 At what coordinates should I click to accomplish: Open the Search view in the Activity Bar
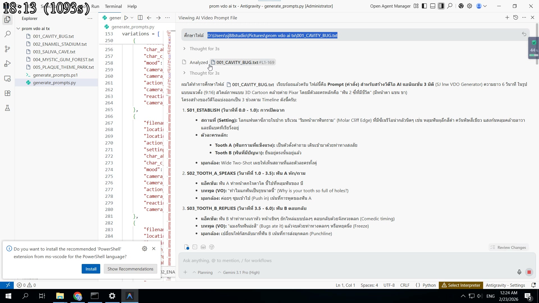7,34
